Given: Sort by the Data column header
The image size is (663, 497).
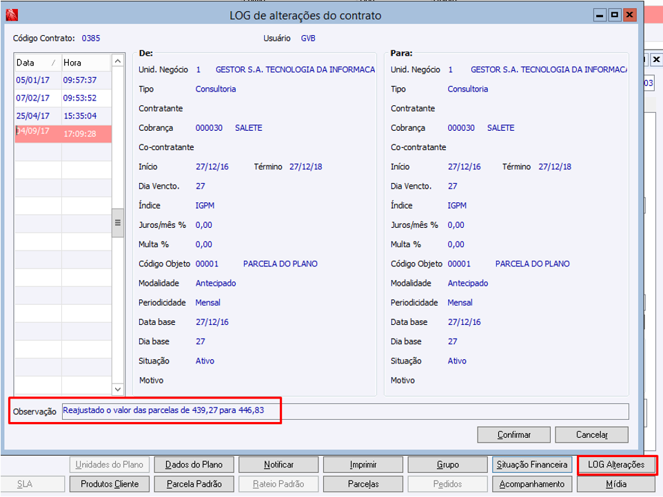Looking at the screenshot, I should point(38,63).
